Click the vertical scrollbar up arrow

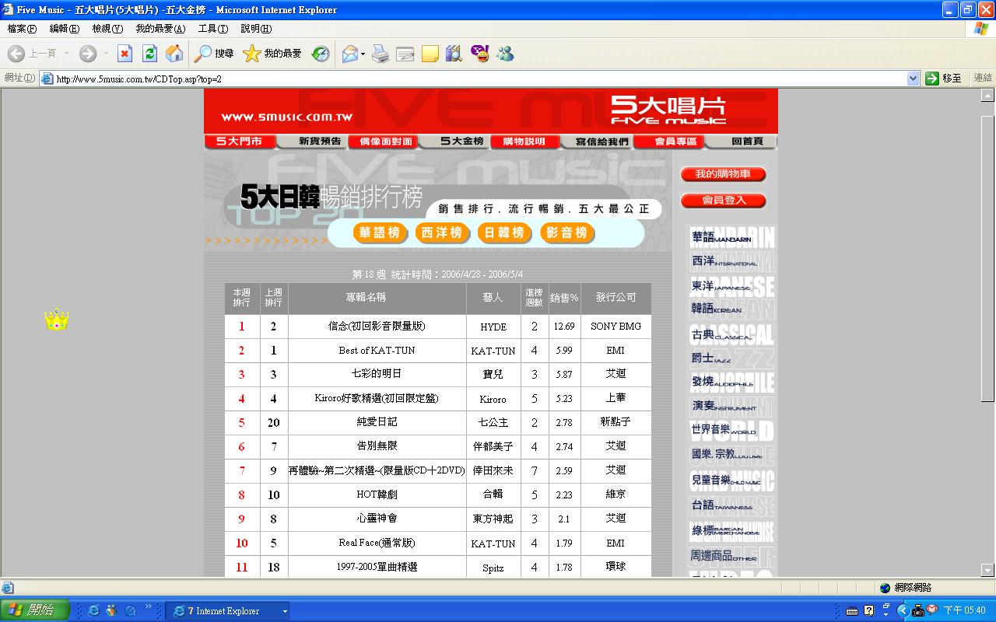tap(988, 95)
